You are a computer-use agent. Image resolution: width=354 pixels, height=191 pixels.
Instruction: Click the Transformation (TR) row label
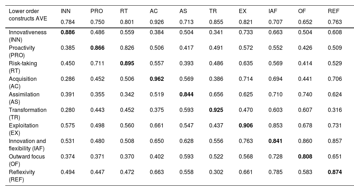(x=28, y=113)
